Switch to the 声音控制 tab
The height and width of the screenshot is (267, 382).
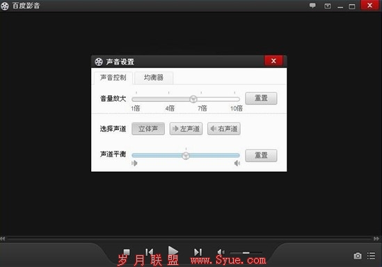pyautogui.click(x=113, y=78)
